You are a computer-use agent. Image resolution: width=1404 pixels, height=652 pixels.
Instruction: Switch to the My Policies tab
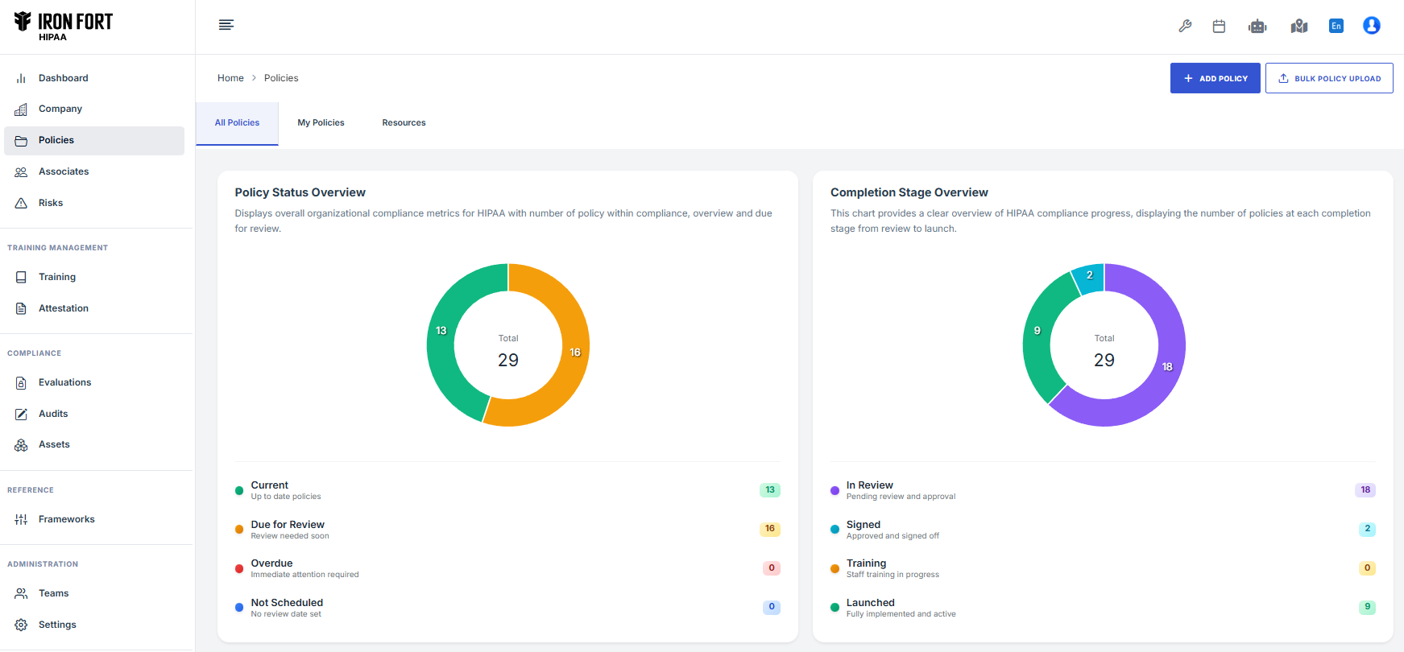(x=321, y=123)
